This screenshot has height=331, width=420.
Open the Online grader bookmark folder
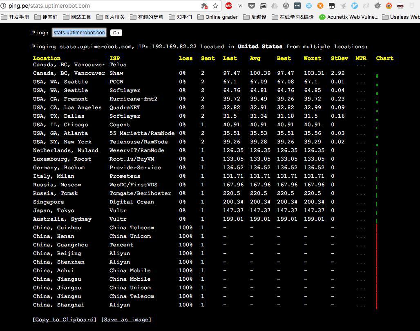point(217,17)
